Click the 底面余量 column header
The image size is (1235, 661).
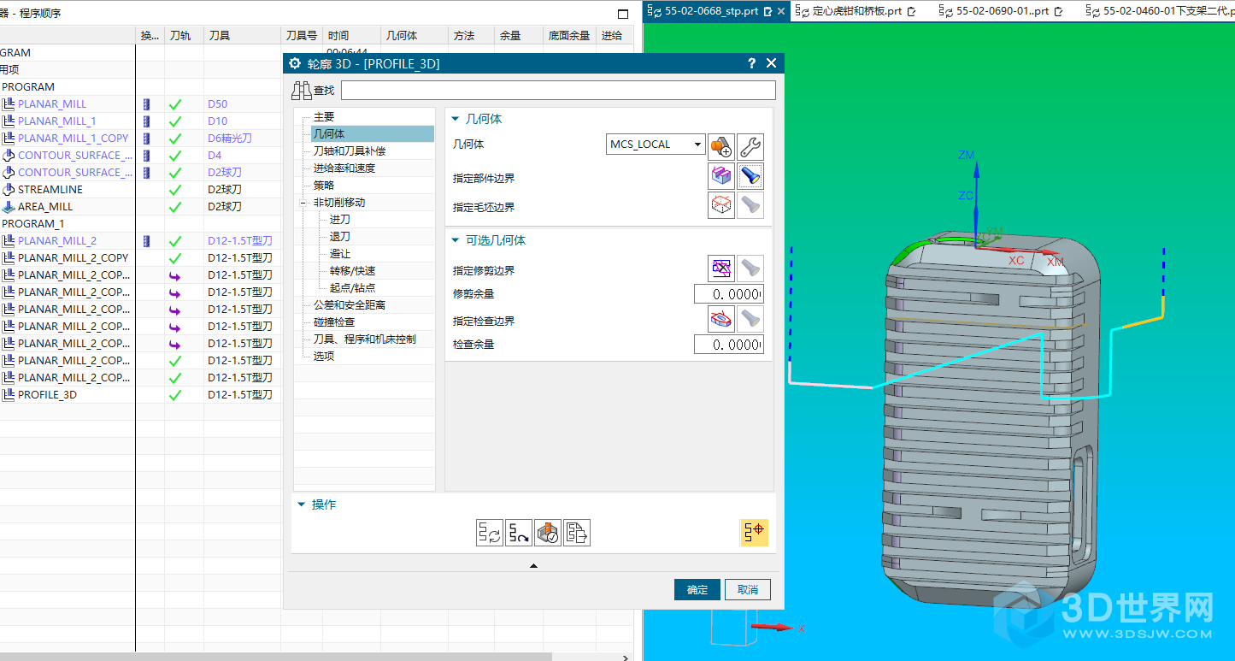pos(568,35)
